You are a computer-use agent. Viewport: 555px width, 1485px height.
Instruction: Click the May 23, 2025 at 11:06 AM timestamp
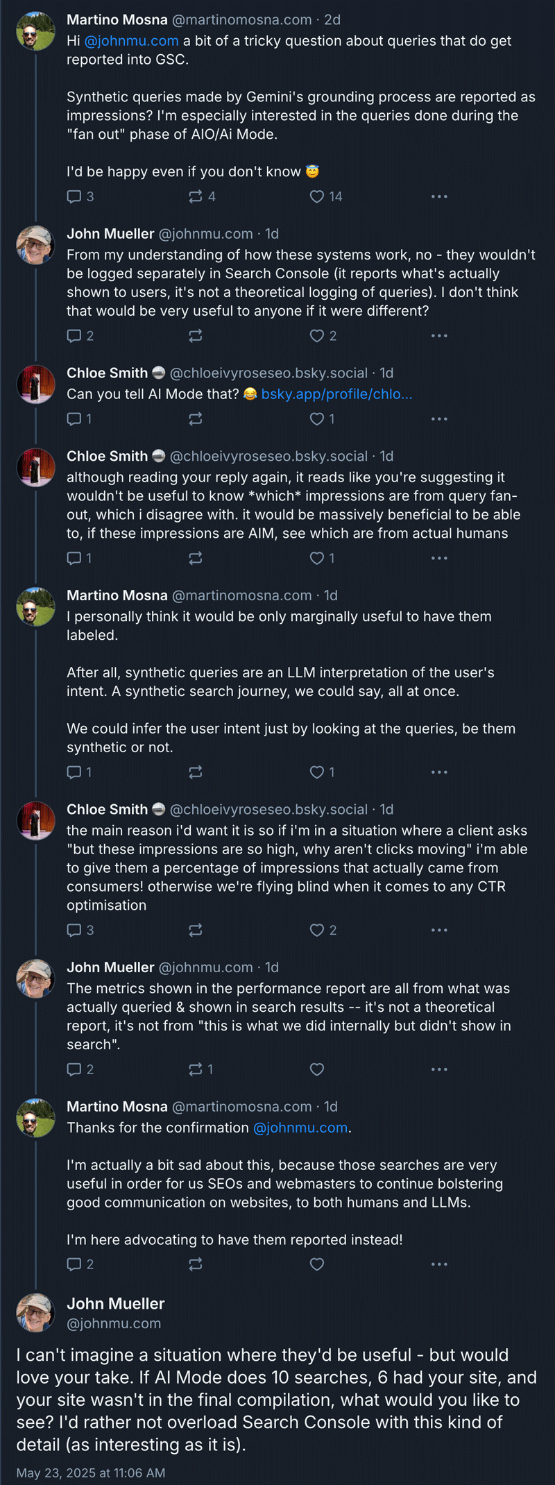tap(91, 1473)
